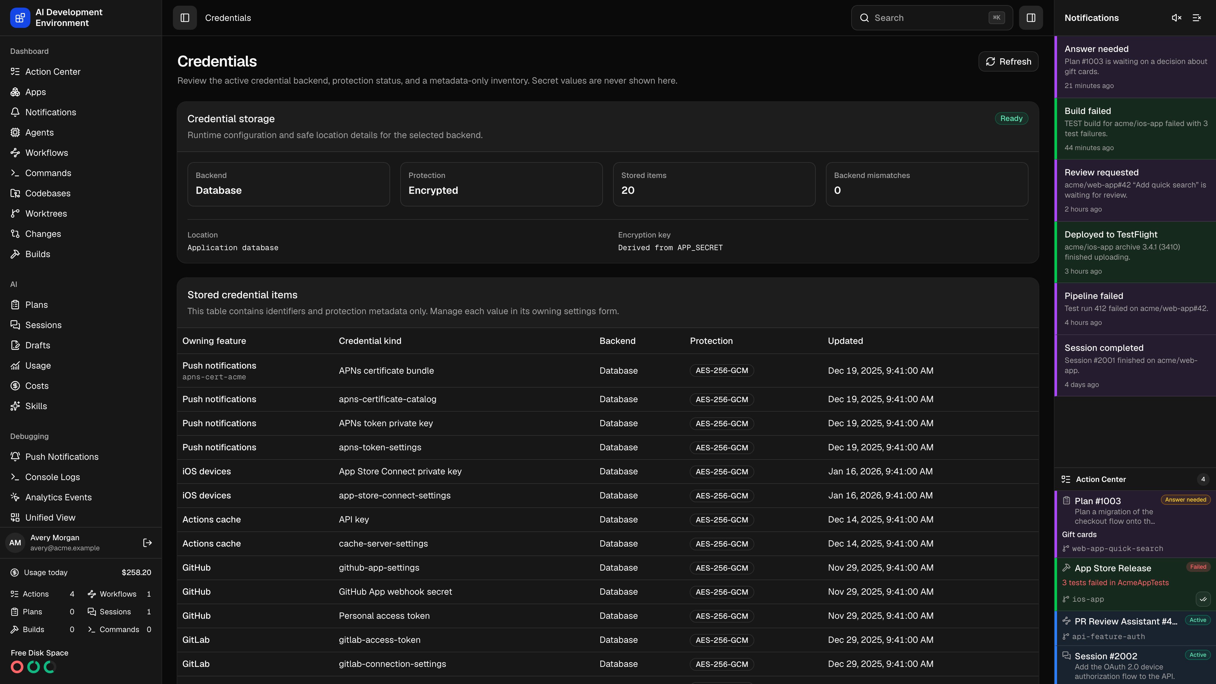Screen dimensions: 1216x684
Task: Click the App Store Connect private key row
Action: click(608, 472)
